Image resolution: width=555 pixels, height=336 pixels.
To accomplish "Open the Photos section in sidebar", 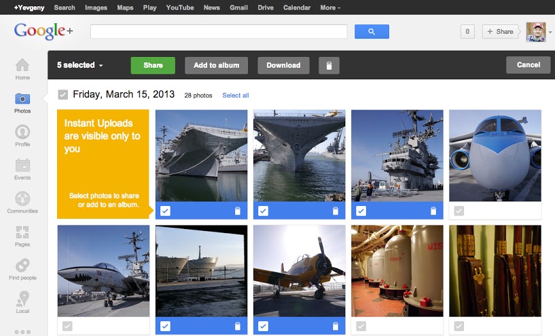I will click(22, 102).
